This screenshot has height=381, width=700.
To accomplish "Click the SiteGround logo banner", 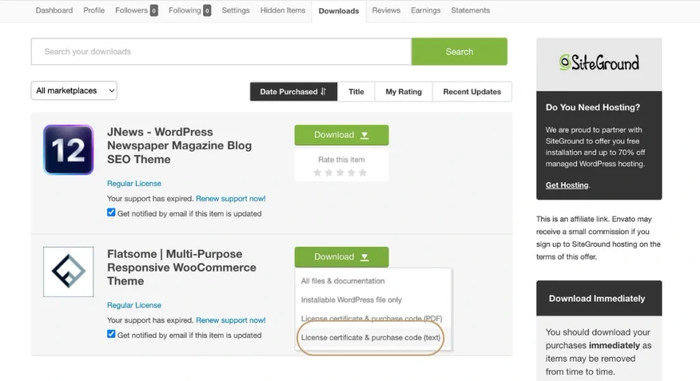I will pyautogui.click(x=599, y=64).
